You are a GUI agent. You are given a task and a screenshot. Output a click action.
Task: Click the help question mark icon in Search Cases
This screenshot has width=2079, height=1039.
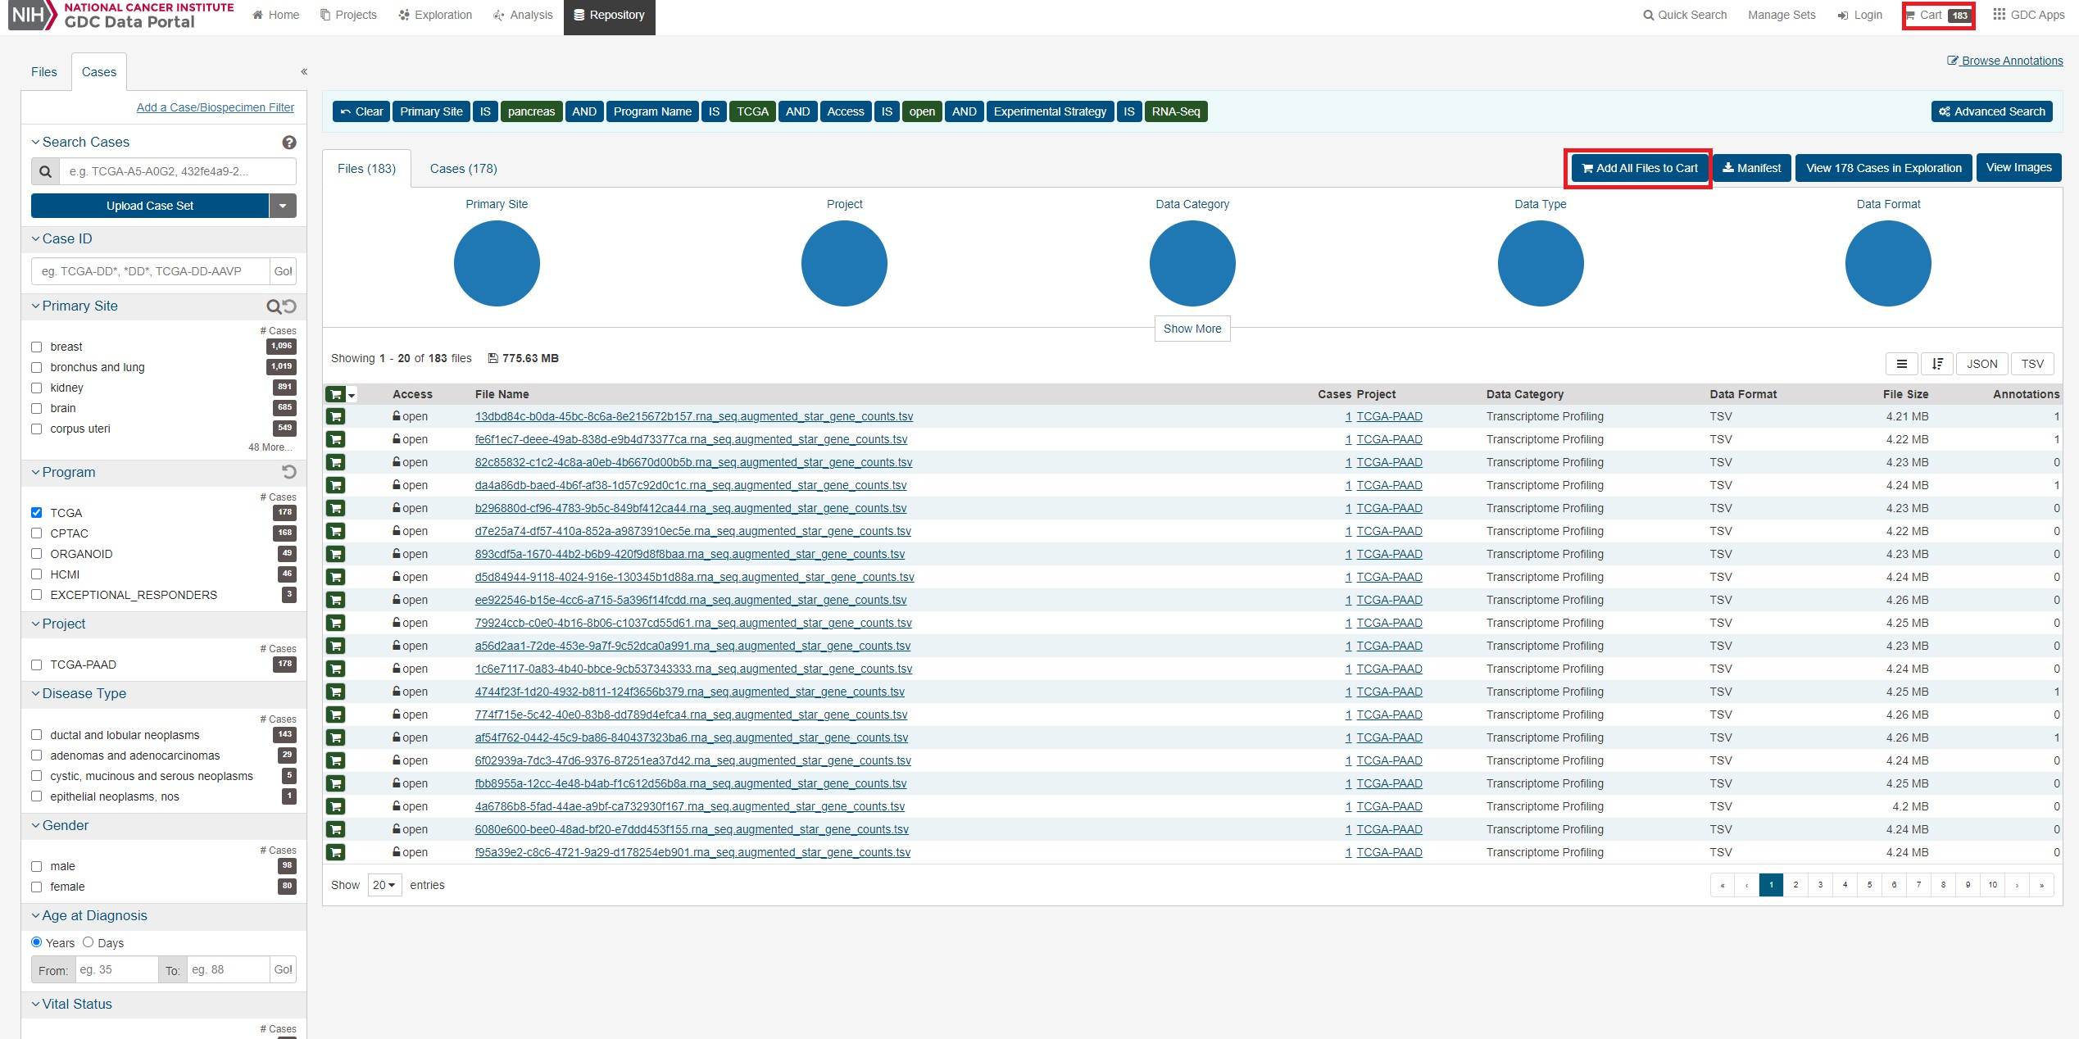point(288,143)
